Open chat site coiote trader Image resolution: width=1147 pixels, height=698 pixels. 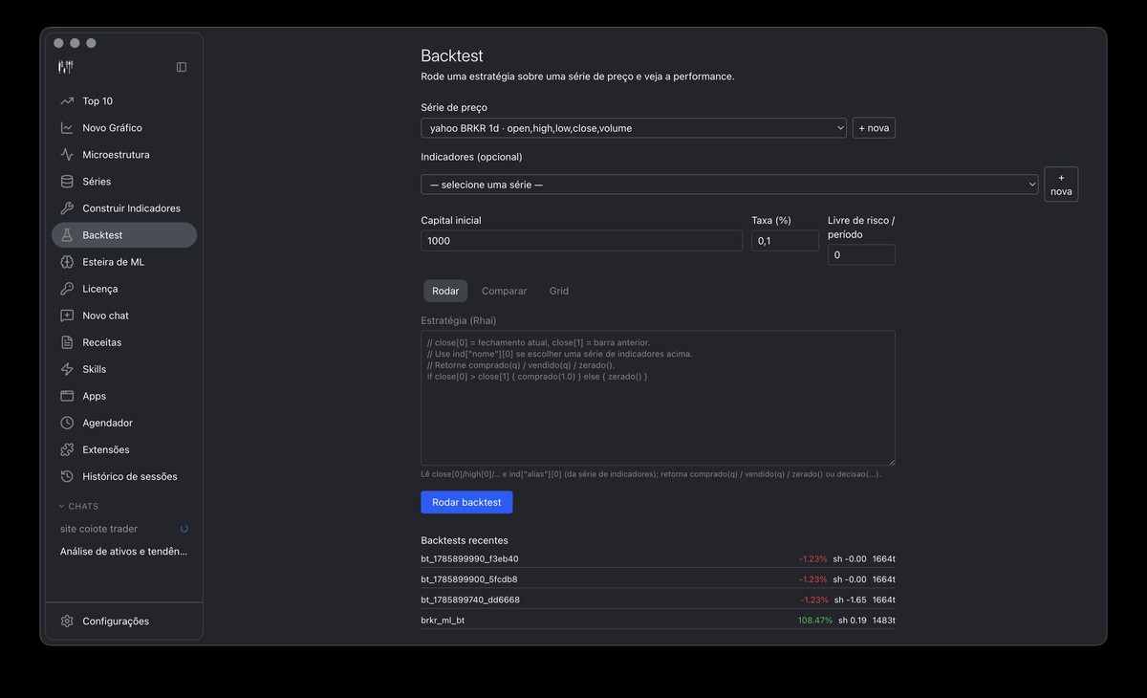click(x=98, y=529)
